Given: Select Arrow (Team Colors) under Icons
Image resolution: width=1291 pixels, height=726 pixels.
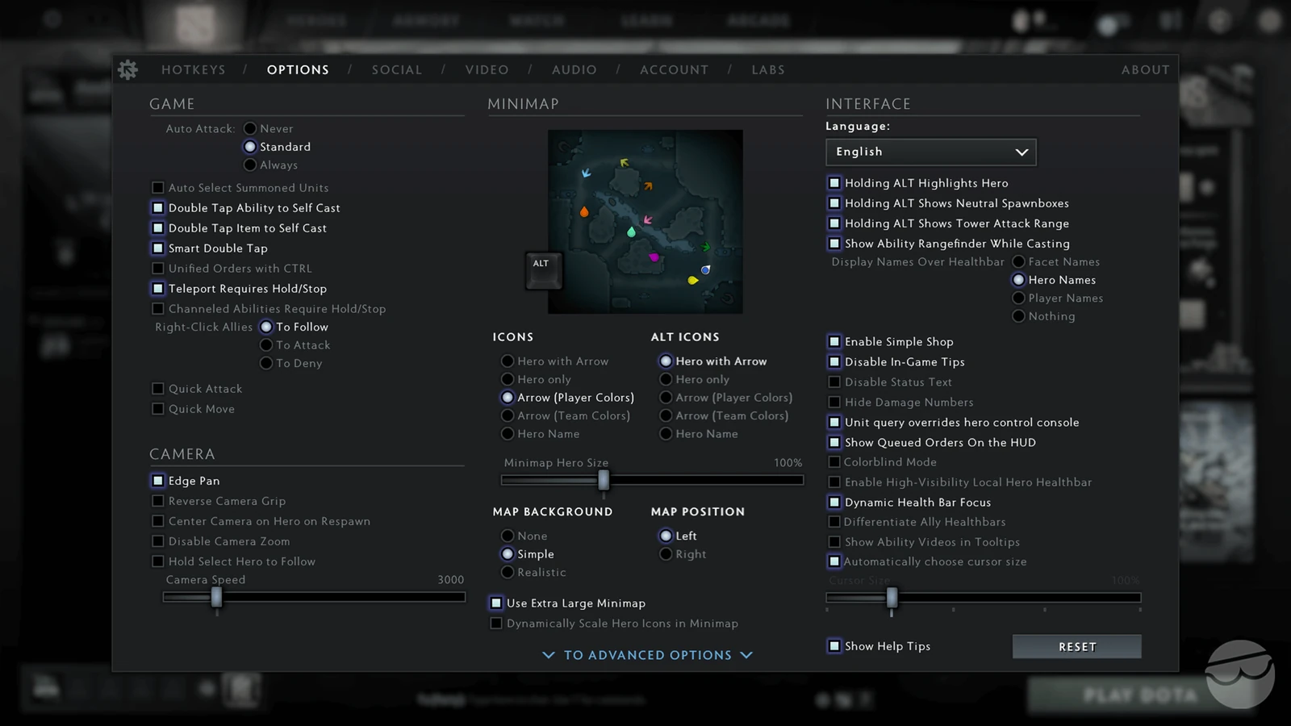Looking at the screenshot, I should (508, 415).
